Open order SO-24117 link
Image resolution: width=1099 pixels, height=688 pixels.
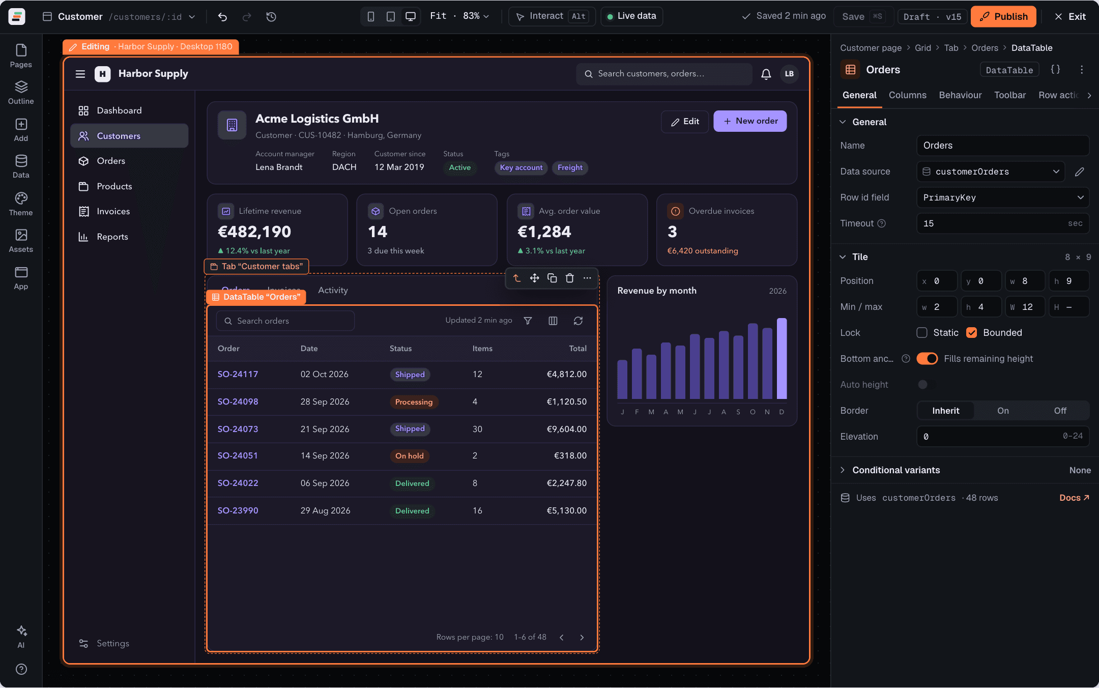[238, 374]
